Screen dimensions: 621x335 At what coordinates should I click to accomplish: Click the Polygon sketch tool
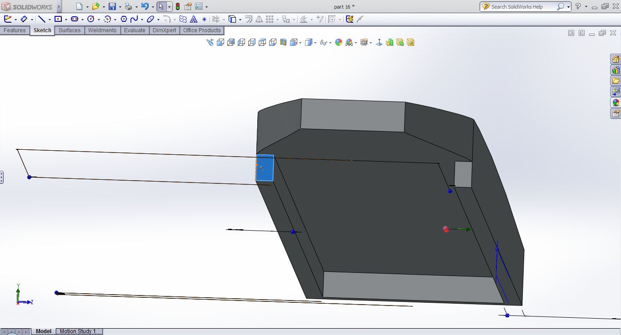click(124, 19)
